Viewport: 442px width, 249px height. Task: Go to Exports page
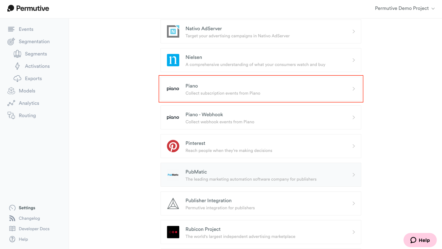(33, 79)
